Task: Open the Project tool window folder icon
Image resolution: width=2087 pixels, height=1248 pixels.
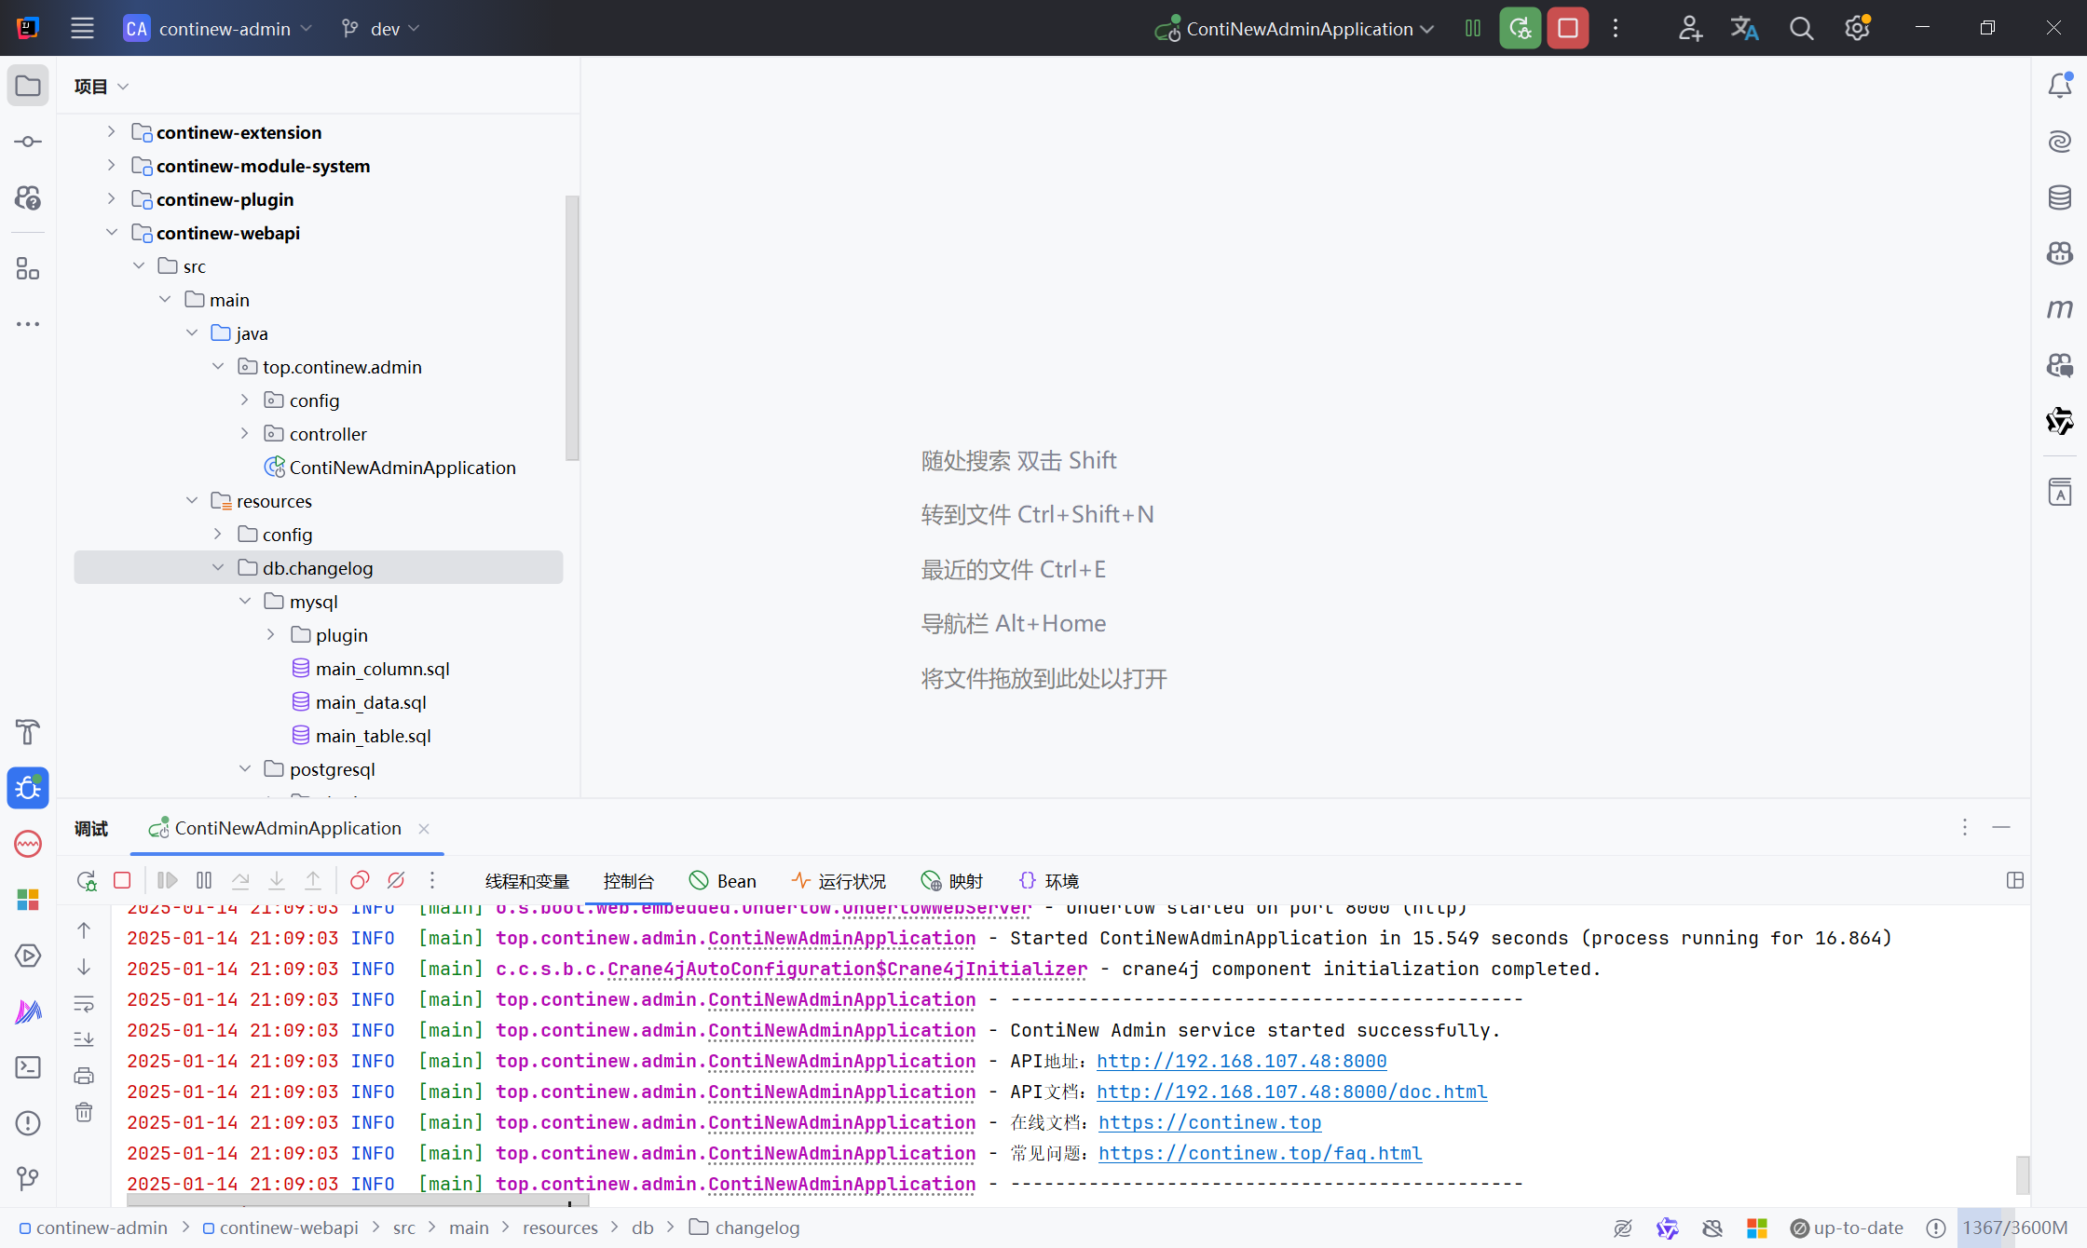Action: 28,86
